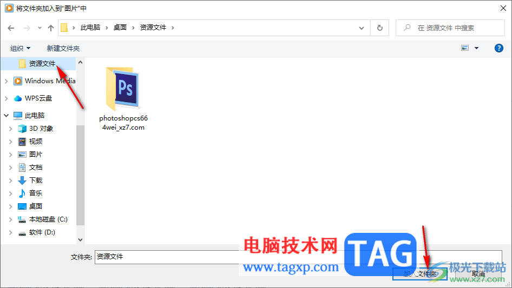Viewport: 512px width, 288px height.
Task: Click the folder icon in address bar
Action: point(64,28)
